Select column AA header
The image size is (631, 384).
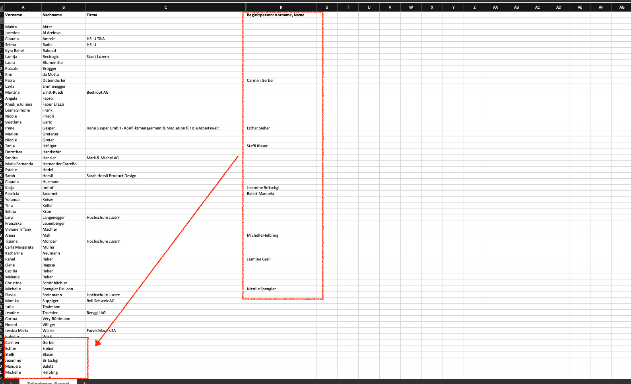click(x=495, y=7)
